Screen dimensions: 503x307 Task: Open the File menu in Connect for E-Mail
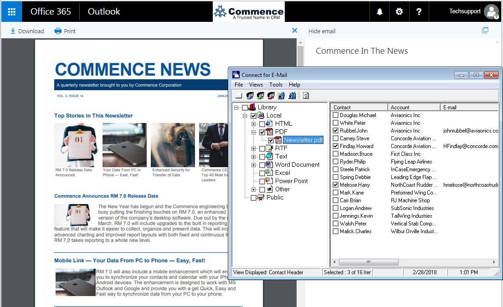[239, 85]
